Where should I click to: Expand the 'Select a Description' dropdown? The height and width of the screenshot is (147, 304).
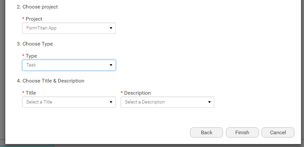168,102
